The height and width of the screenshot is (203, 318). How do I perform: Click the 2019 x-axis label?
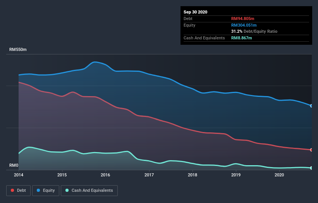(x=236, y=175)
